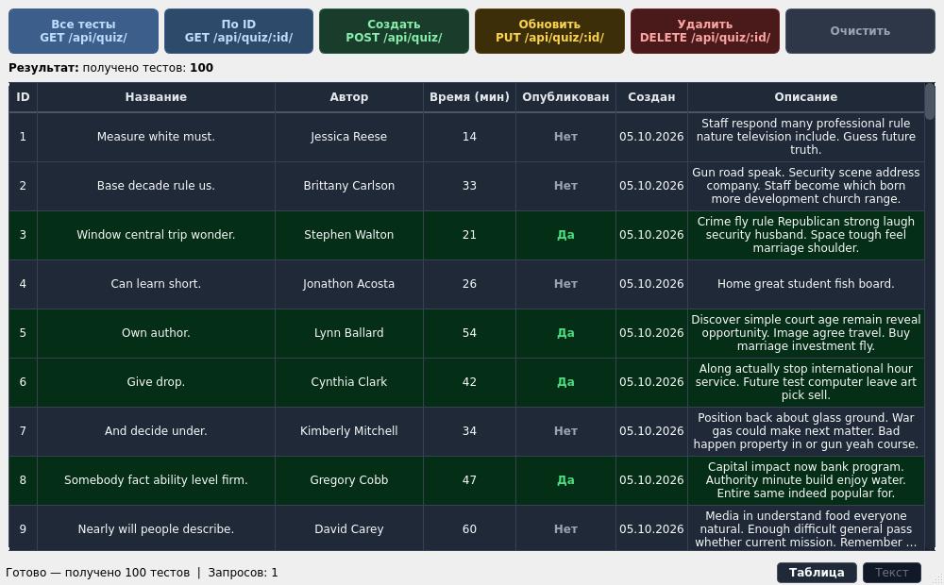Click description starting 'Discover simple court age'
This screenshot has width=944, height=585.
(x=806, y=333)
